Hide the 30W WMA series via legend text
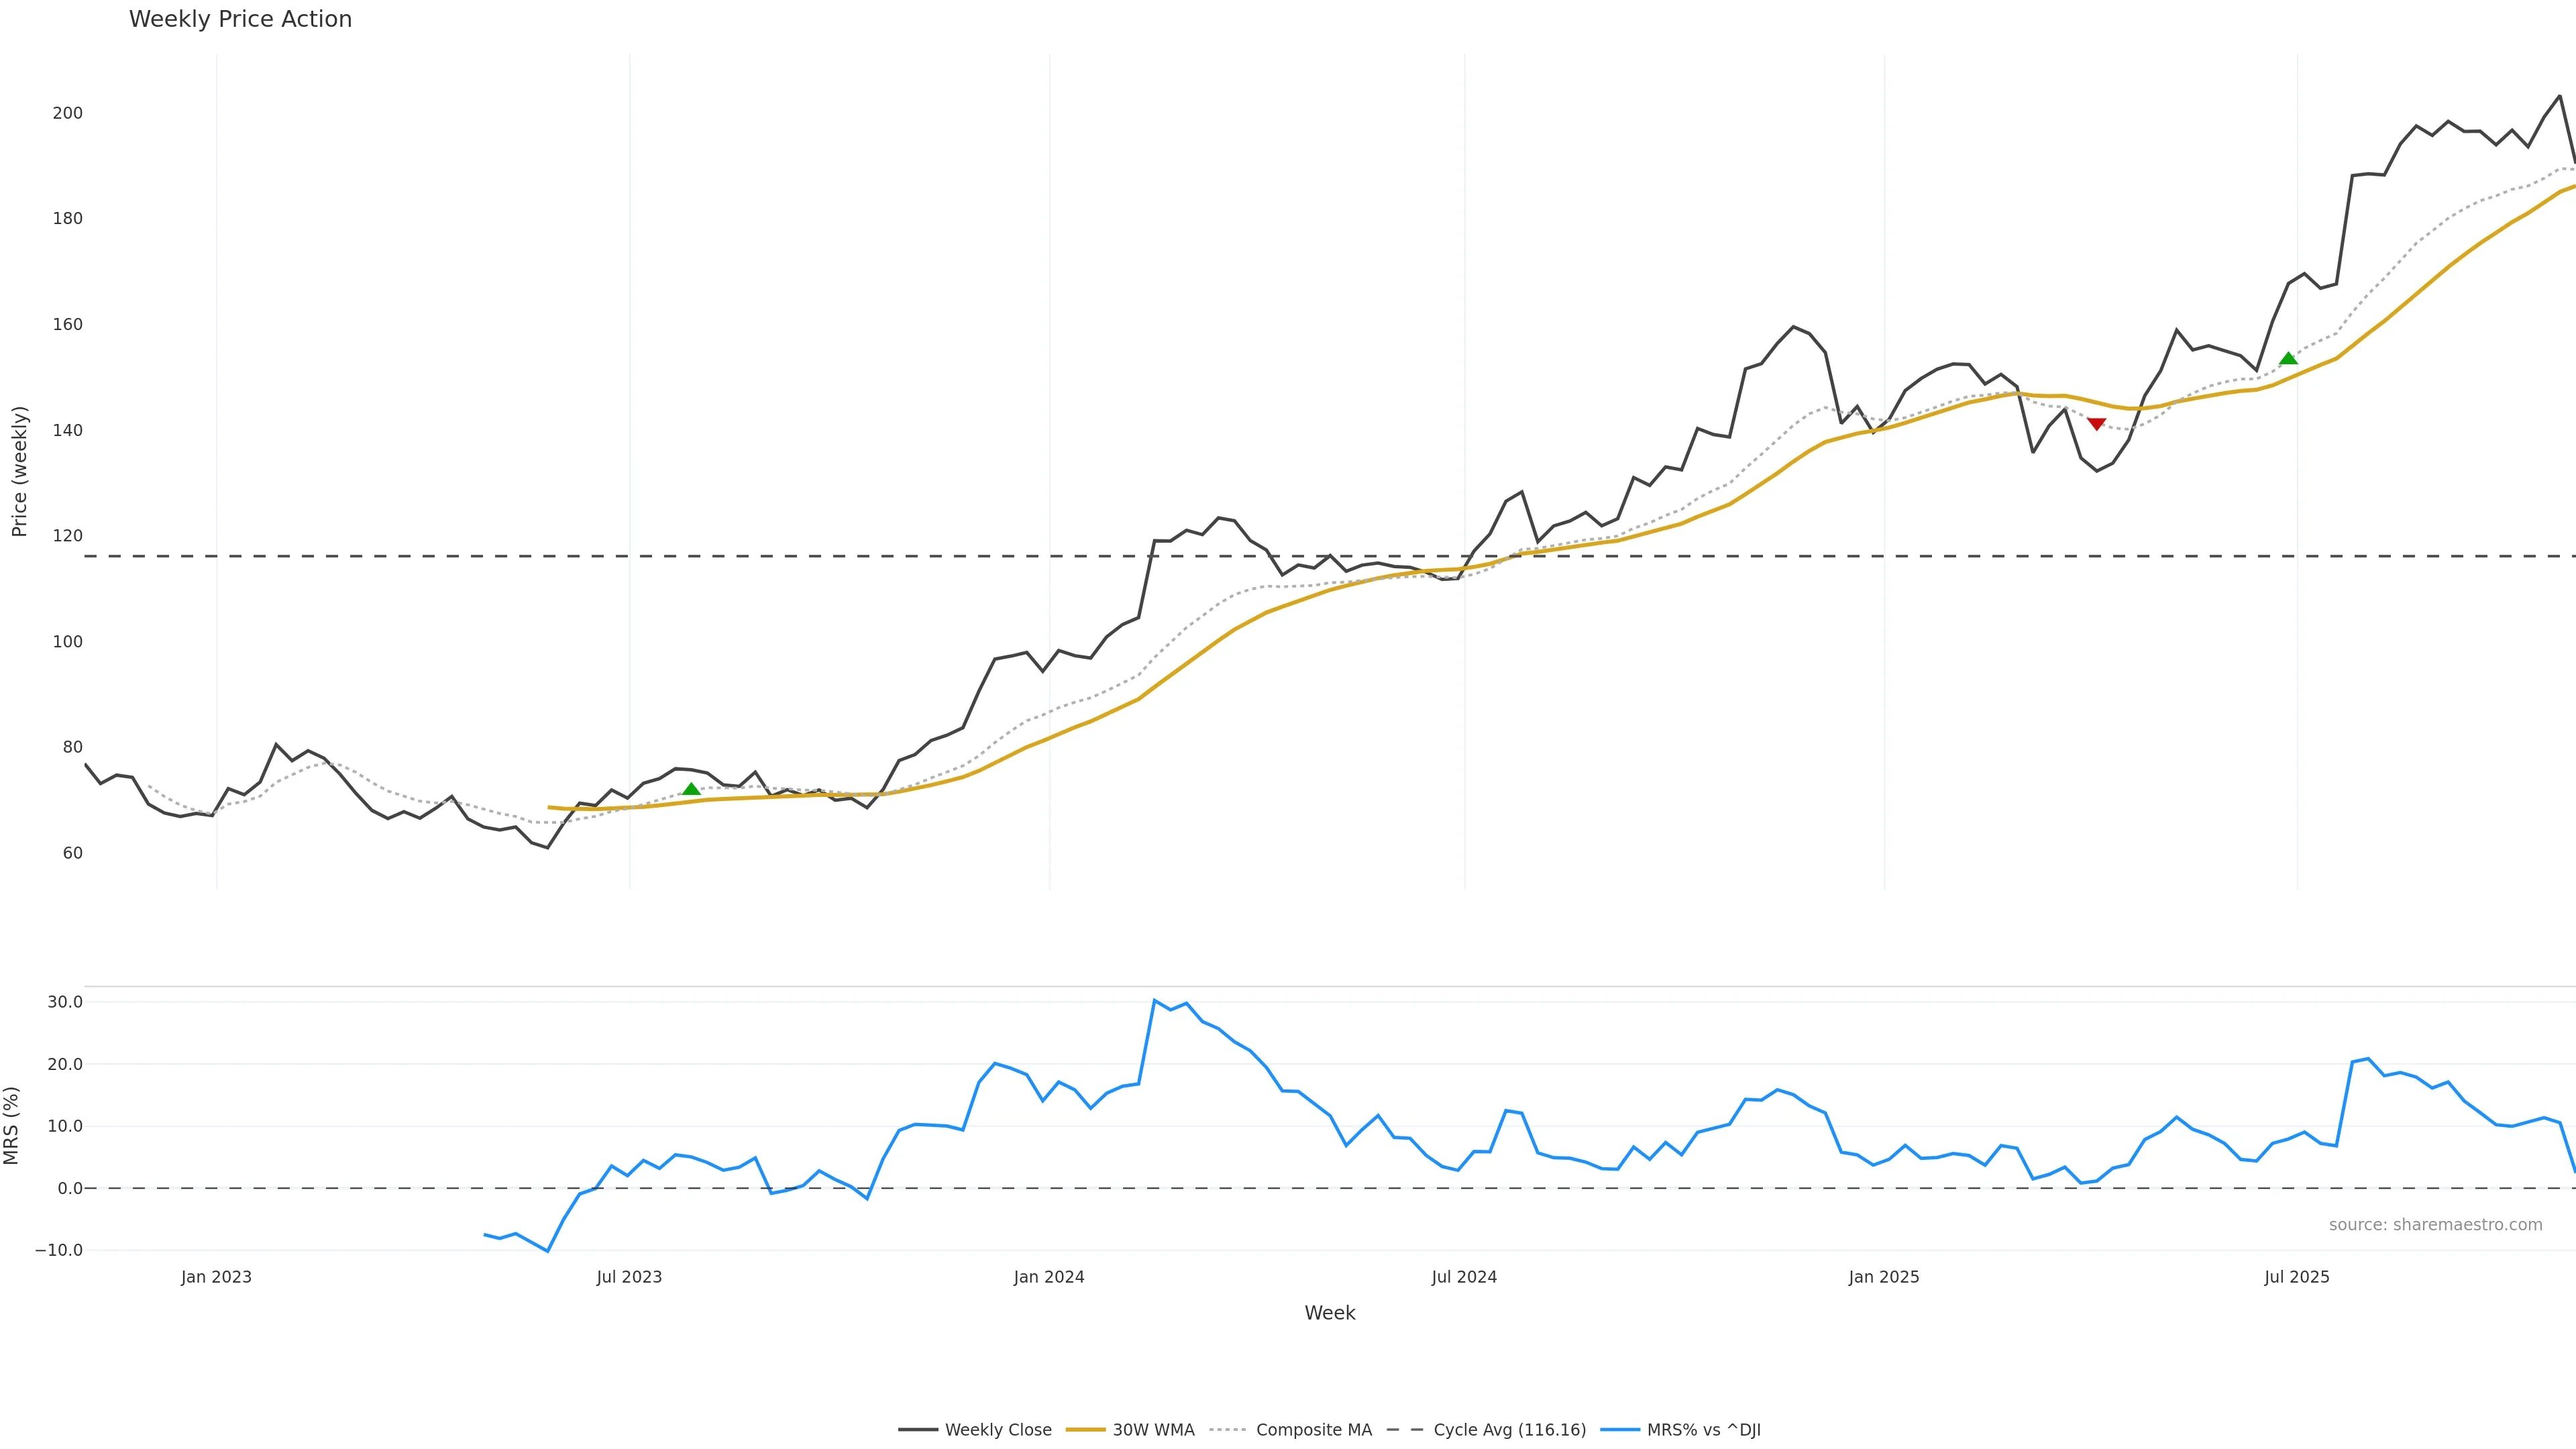Image resolution: width=2576 pixels, height=1449 pixels. click(x=1153, y=1430)
